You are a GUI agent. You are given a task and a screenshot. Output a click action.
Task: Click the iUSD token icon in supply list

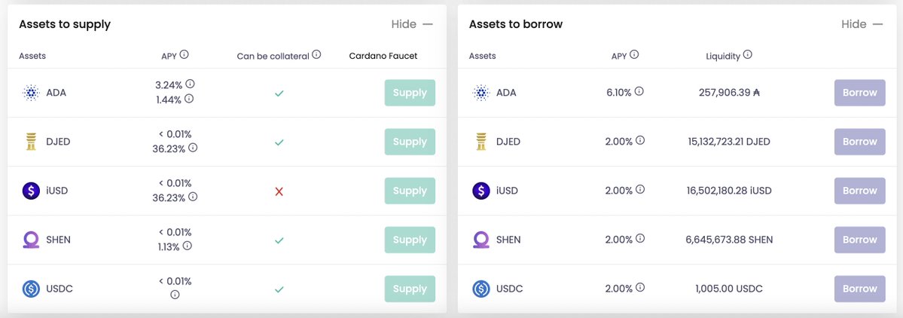[x=31, y=191]
